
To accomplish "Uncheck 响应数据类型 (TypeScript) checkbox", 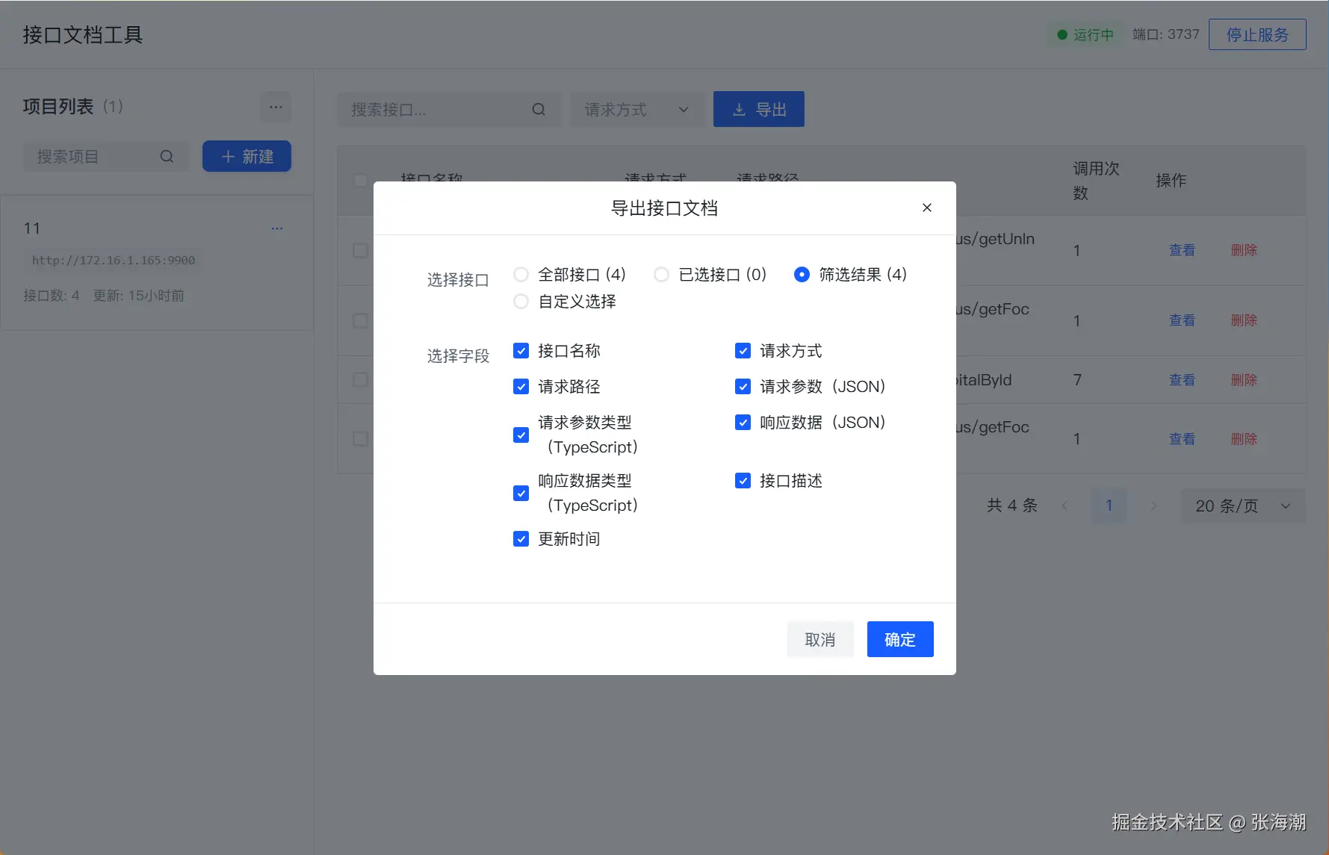I will [521, 493].
